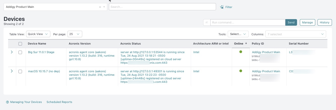Select the Big Sur 11.0.1 Stage checkbox
The width and height of the screenshot is (336, 110).
click(x=20, y=52)
